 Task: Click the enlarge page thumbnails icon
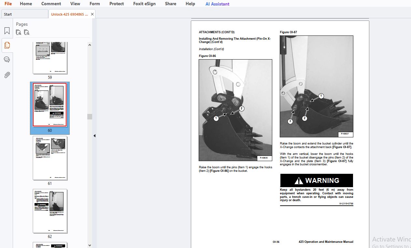point(19,32)
